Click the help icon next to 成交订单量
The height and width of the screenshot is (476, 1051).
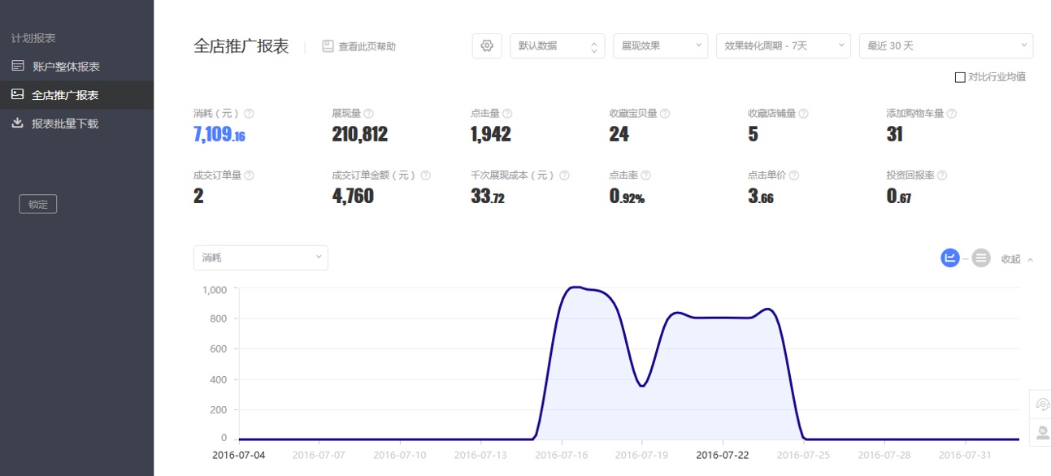[x=249, y=175]
